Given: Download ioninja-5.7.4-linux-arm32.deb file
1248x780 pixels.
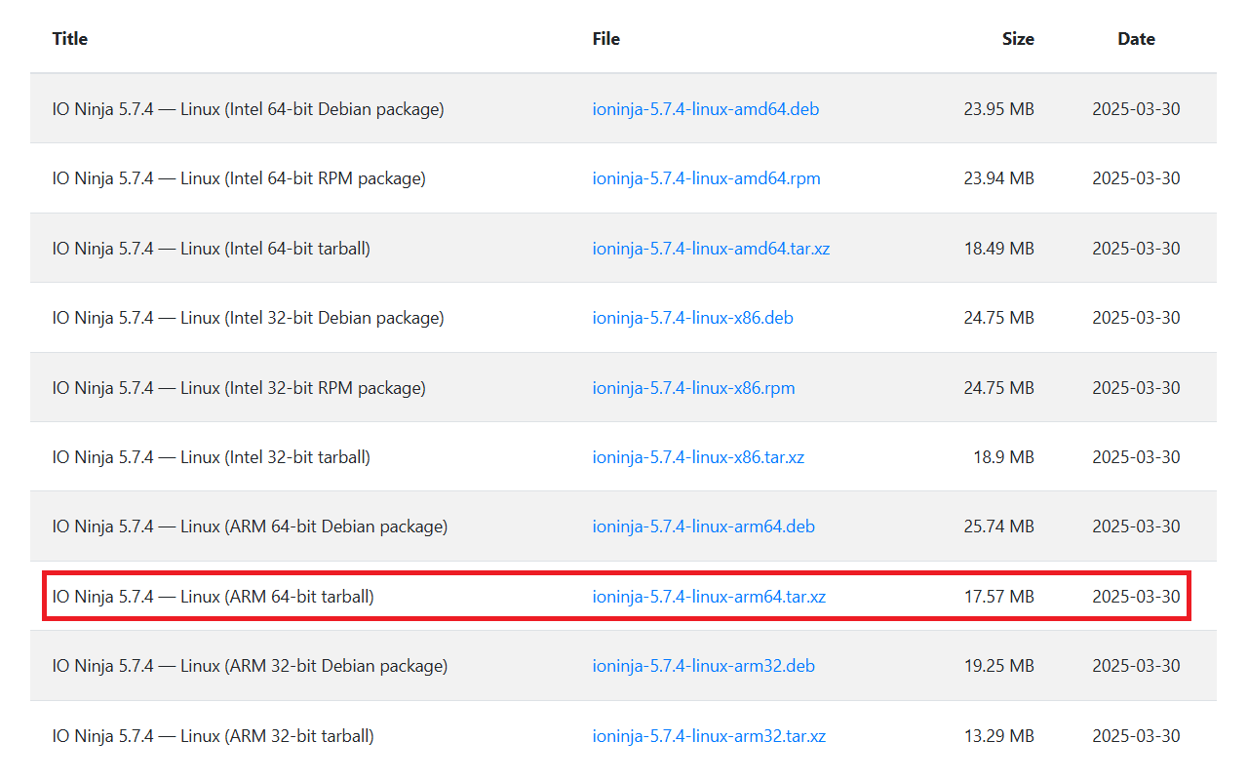Looking at the screenshot, I should point(704,666).
